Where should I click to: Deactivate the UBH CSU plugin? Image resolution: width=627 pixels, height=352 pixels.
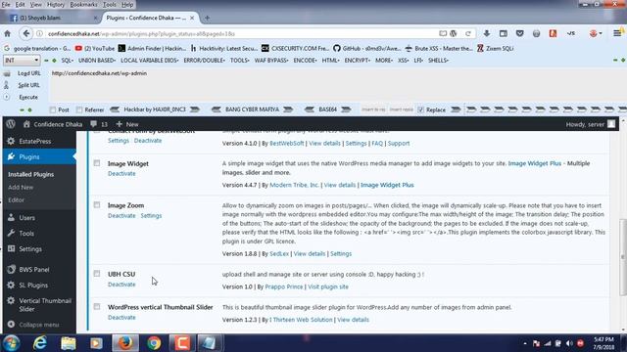(121, 285)
